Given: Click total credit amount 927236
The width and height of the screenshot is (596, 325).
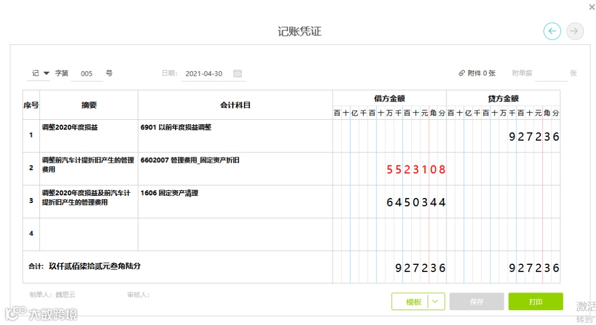Looking at the screenshot, I should point(534,268).
